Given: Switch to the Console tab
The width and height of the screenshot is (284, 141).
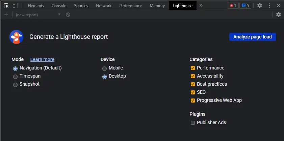Looking at the screenshot, I should 59,6.
